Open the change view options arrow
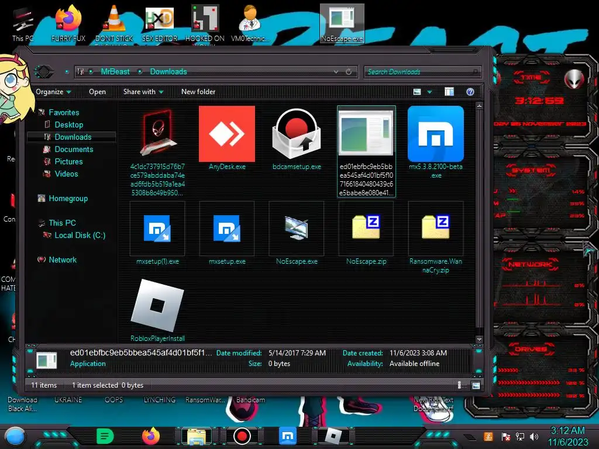Screen dimensions: 599x449 coord(430,92)
